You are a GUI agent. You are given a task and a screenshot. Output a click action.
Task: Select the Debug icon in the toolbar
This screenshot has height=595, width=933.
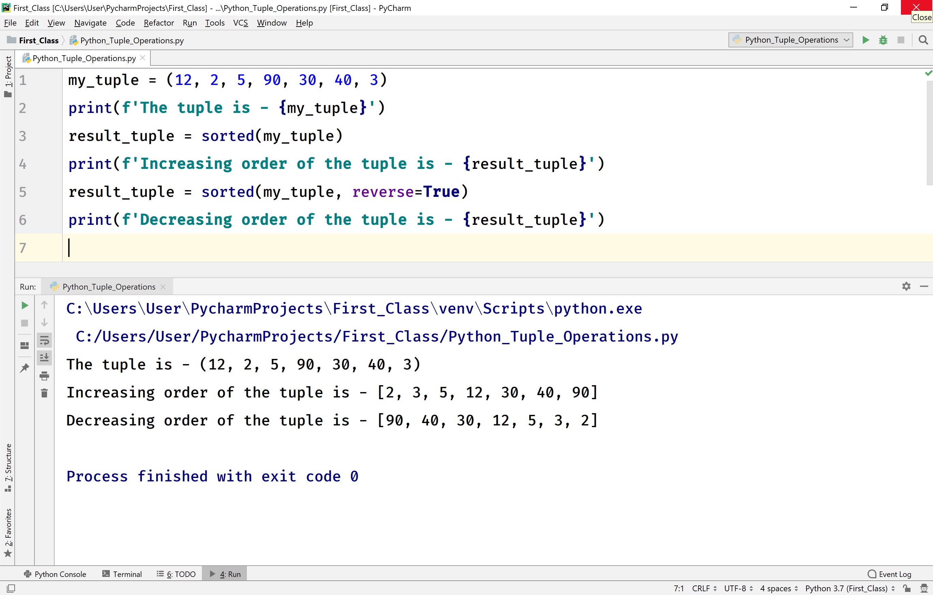click(884, 40)
